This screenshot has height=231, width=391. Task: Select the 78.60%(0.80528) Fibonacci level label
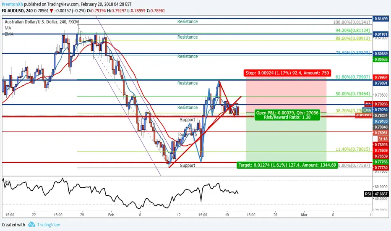(352, 52)
